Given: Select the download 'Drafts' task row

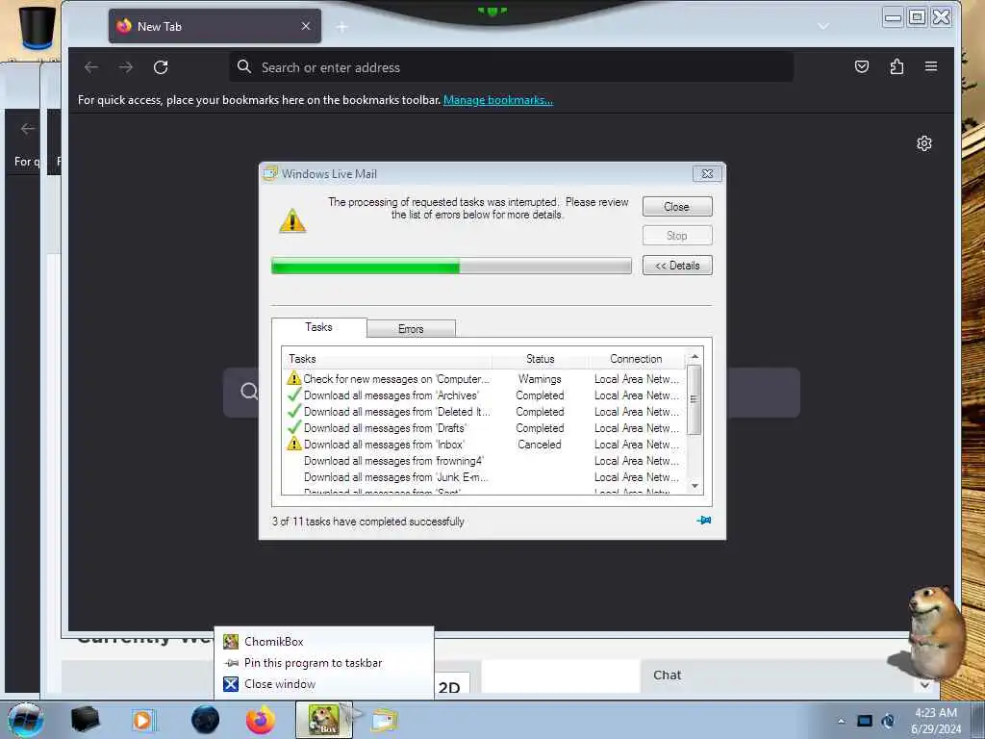Looking at the screenshot, I should tap(484, 428).
